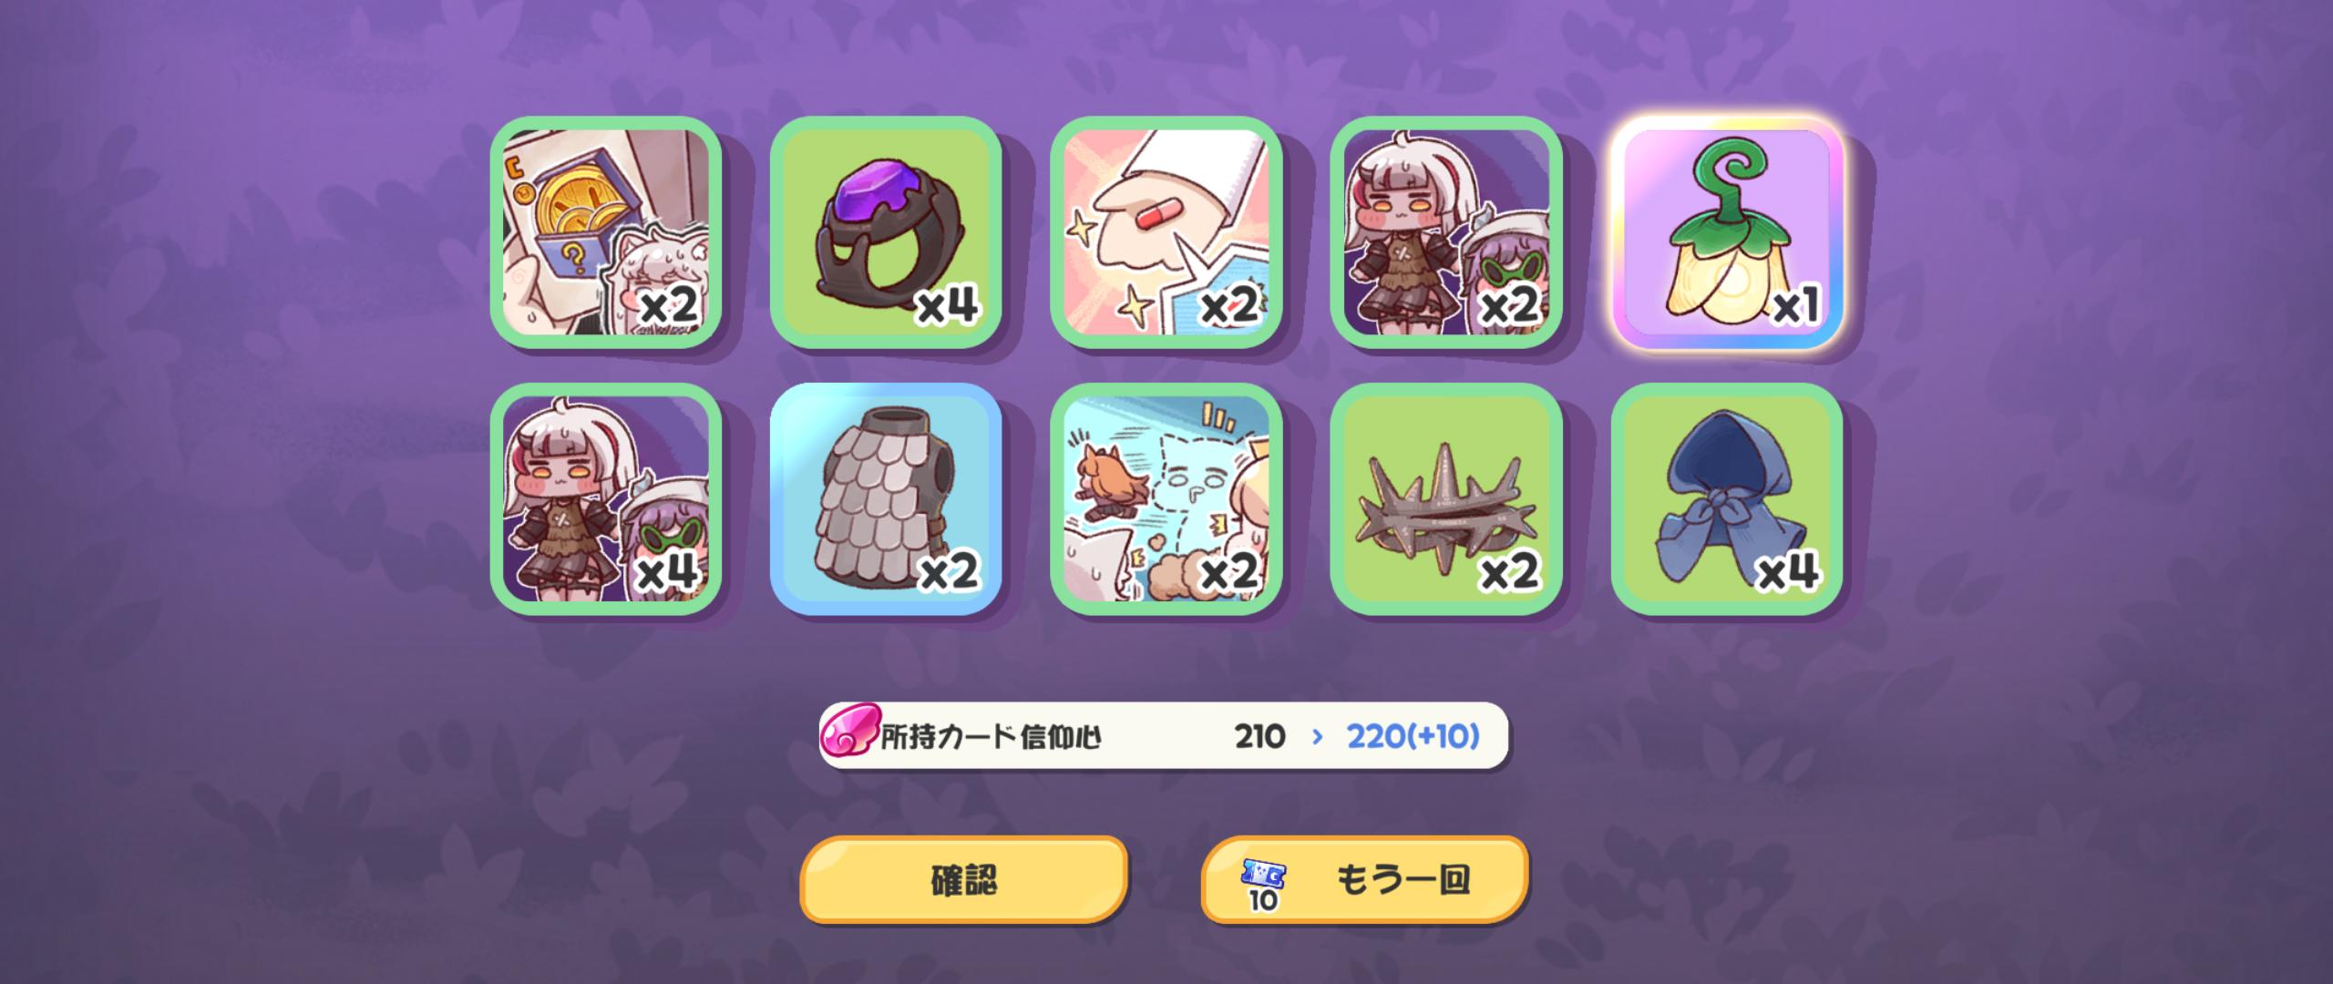2333x984 pixels.
Task: Tap the blue ticket icon showing 10
Action: [1263, 883]
